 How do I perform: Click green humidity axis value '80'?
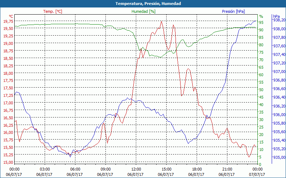pyautogui.click(x=261, y=45)
